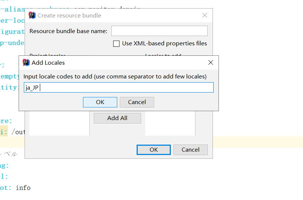Confirm Add Locales with OK button
The width and height of the screenshot is (303, 200).
(x=100, y=102)
